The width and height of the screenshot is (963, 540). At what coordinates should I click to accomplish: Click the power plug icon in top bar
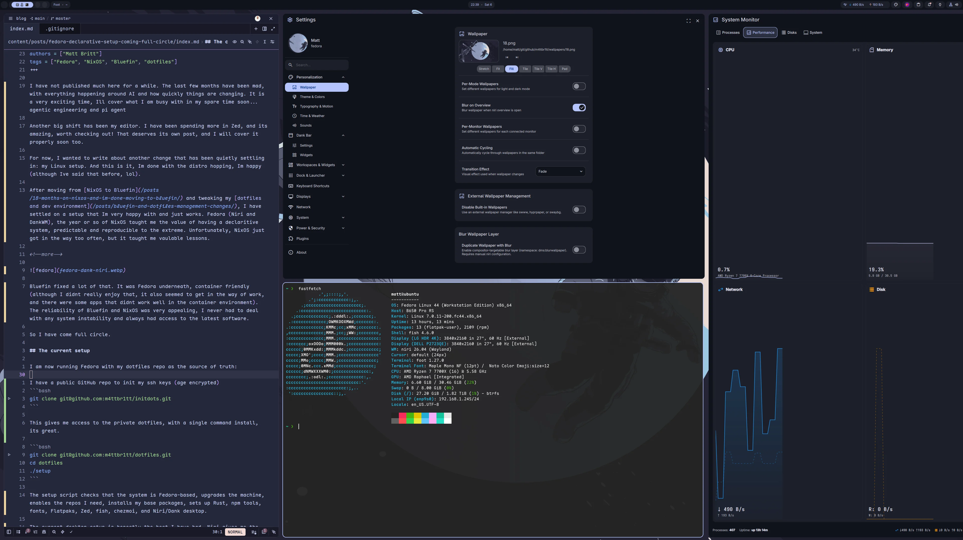(940, 5)
